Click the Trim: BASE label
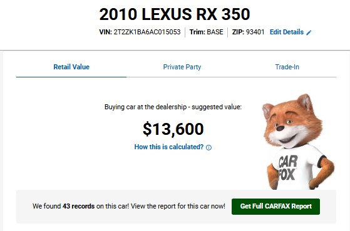The height and width of the screenshot is (231, 350). click(x=207, y=32)
